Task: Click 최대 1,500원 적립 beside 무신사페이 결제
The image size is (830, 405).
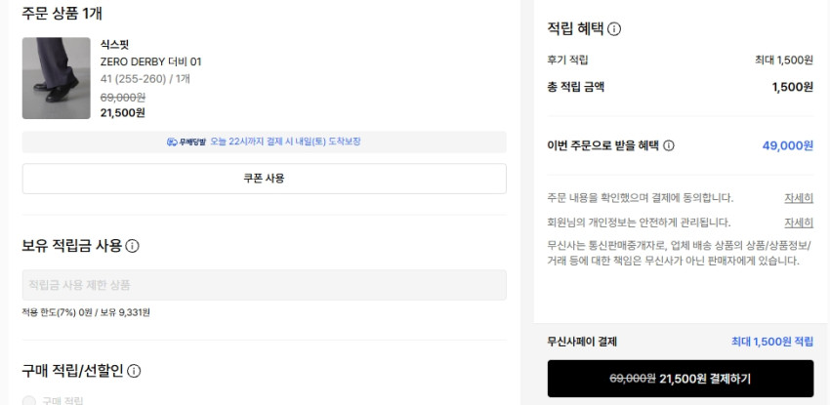Action: click(x=771, y=342)
